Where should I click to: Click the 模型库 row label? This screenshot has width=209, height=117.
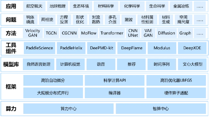[x=11, y=64]
